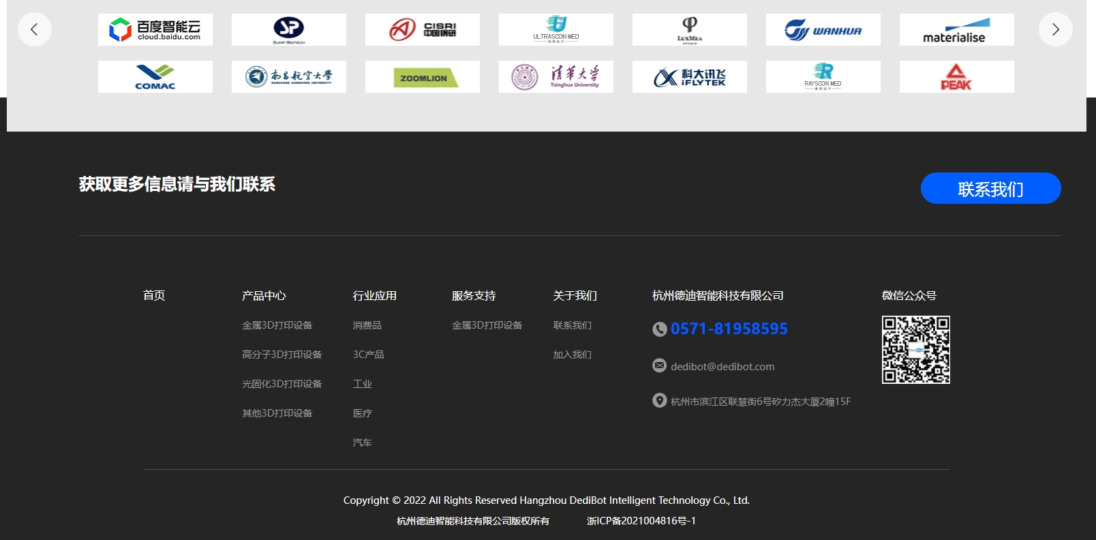Click the previous arrow on logo carousel
1096x540 pixels.
(35, 29)
